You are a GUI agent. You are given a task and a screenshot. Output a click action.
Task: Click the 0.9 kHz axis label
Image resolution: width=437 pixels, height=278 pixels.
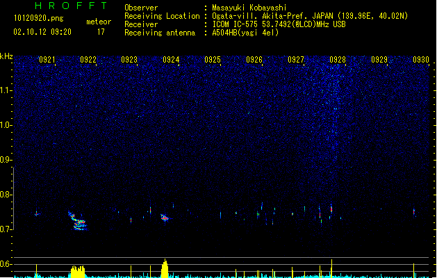(6, 160)
